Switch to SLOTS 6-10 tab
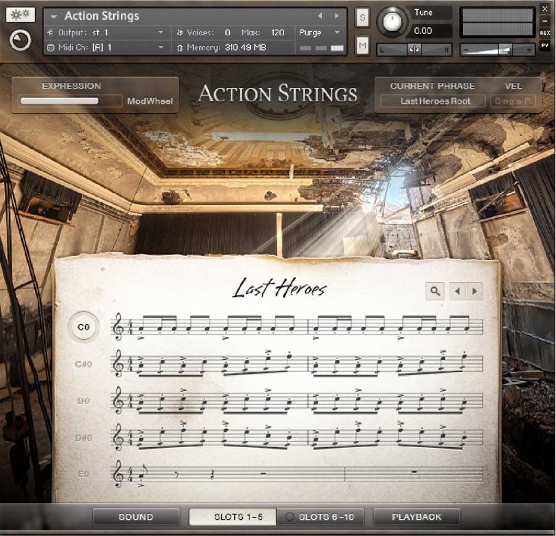This screenshot has width=556, height=536. pyautogui.click(x=321, y=517)
